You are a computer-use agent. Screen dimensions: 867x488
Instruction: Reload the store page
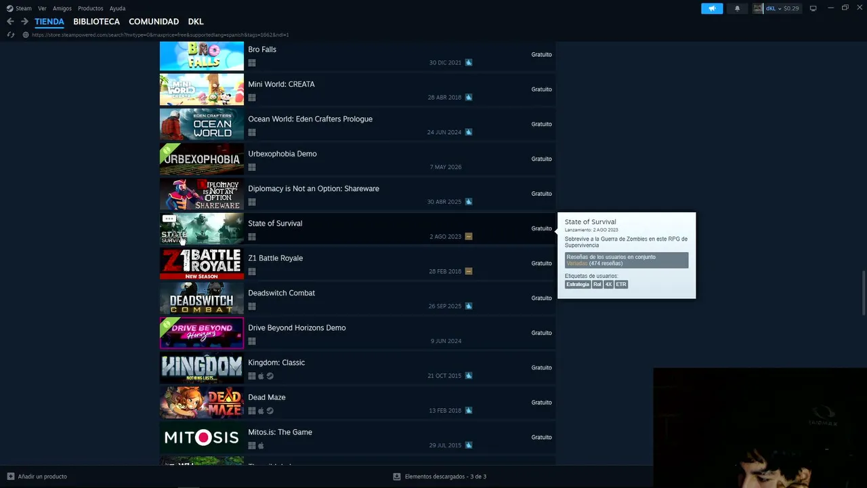click(x=11, y=35)
